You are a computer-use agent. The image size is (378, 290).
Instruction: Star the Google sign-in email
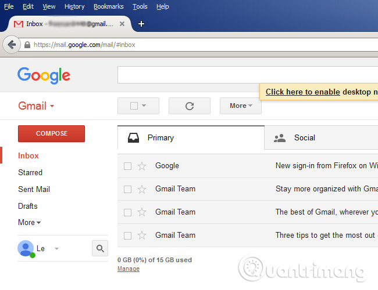click(x=142, y=166)
